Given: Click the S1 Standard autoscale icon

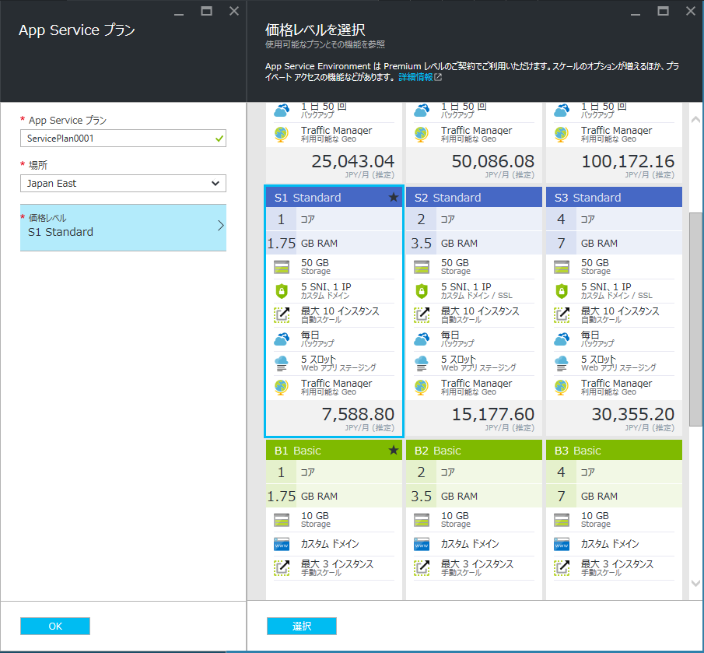Looking at the screenshot, I should pos(282,314).
